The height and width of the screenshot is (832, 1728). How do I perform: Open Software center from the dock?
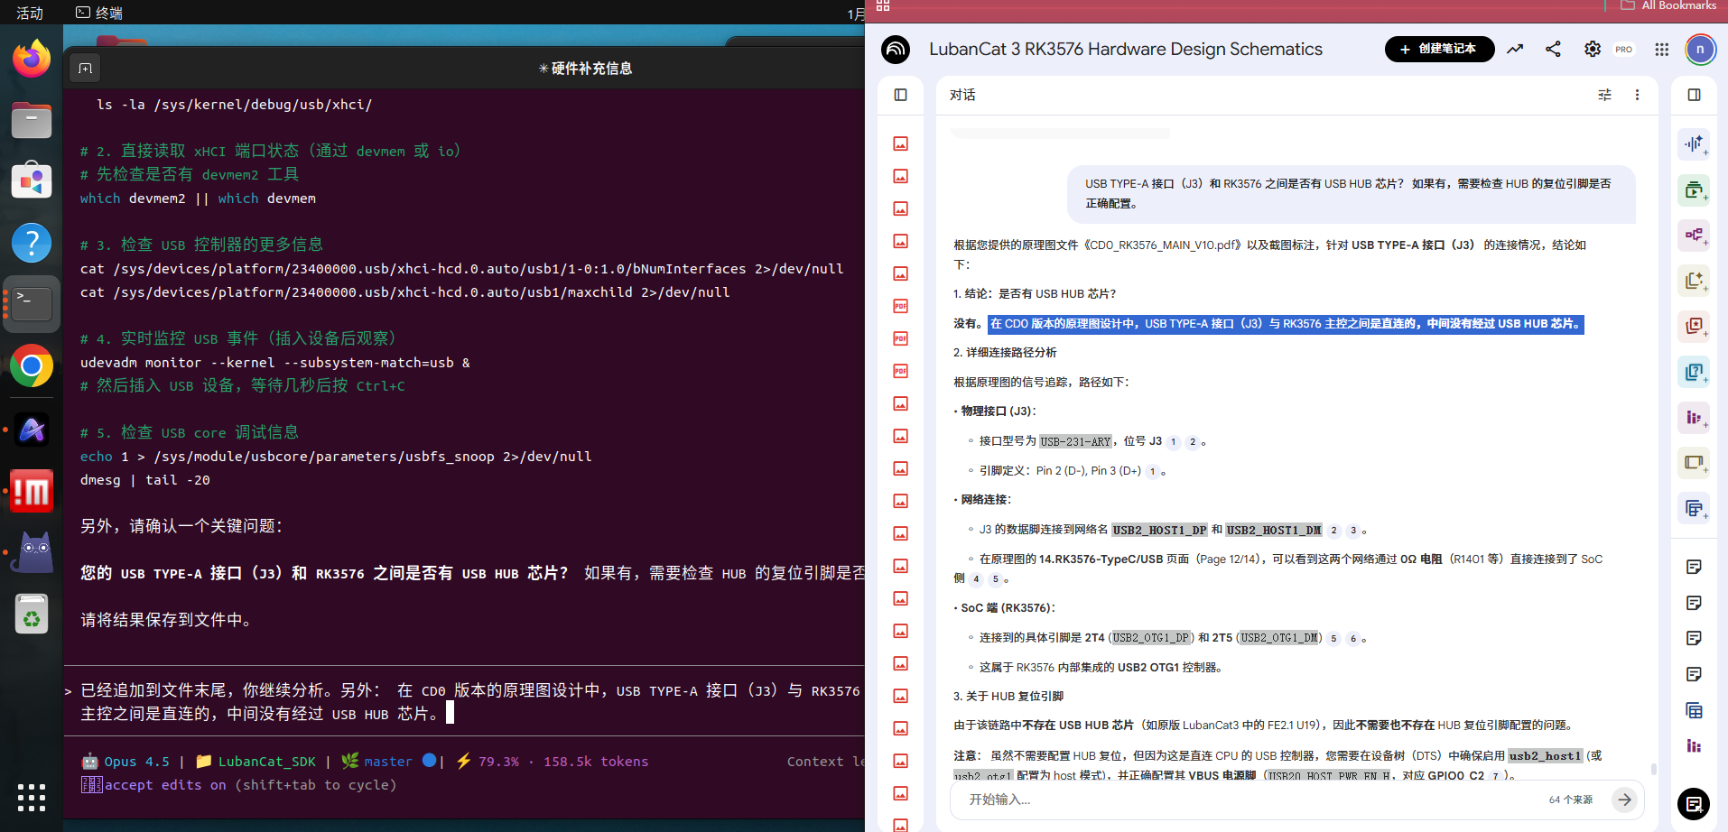pyautogui.click(x=32, y=181)
